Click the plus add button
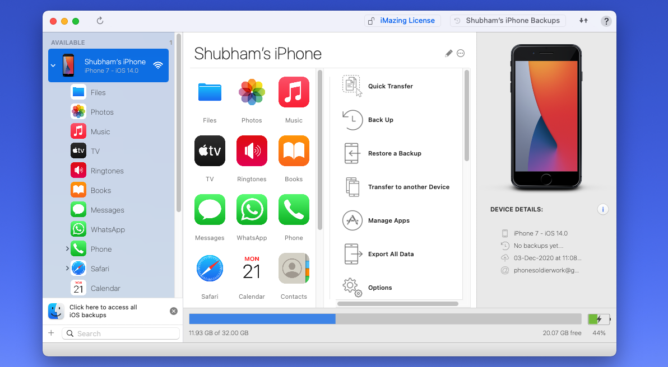This screenshot has height=367, width=668. tap(51, 333)
